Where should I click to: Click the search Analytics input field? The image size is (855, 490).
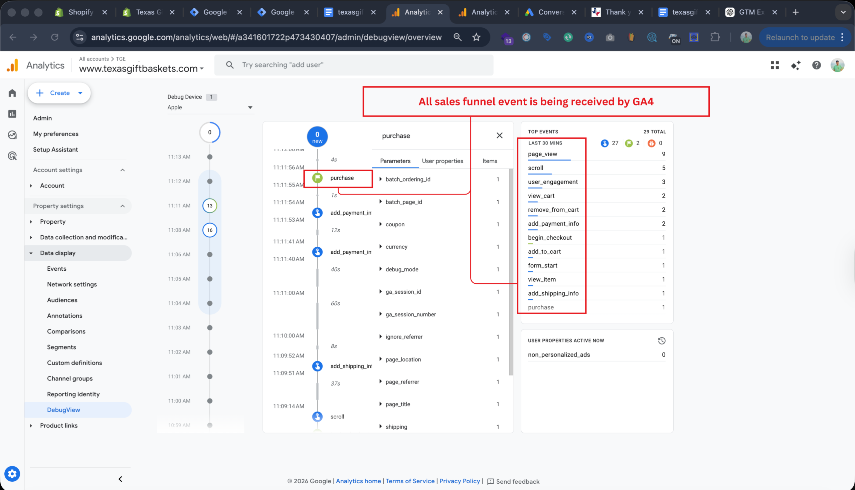(354, 65)
